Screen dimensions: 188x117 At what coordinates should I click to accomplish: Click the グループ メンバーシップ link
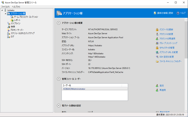tap(168, 43)
